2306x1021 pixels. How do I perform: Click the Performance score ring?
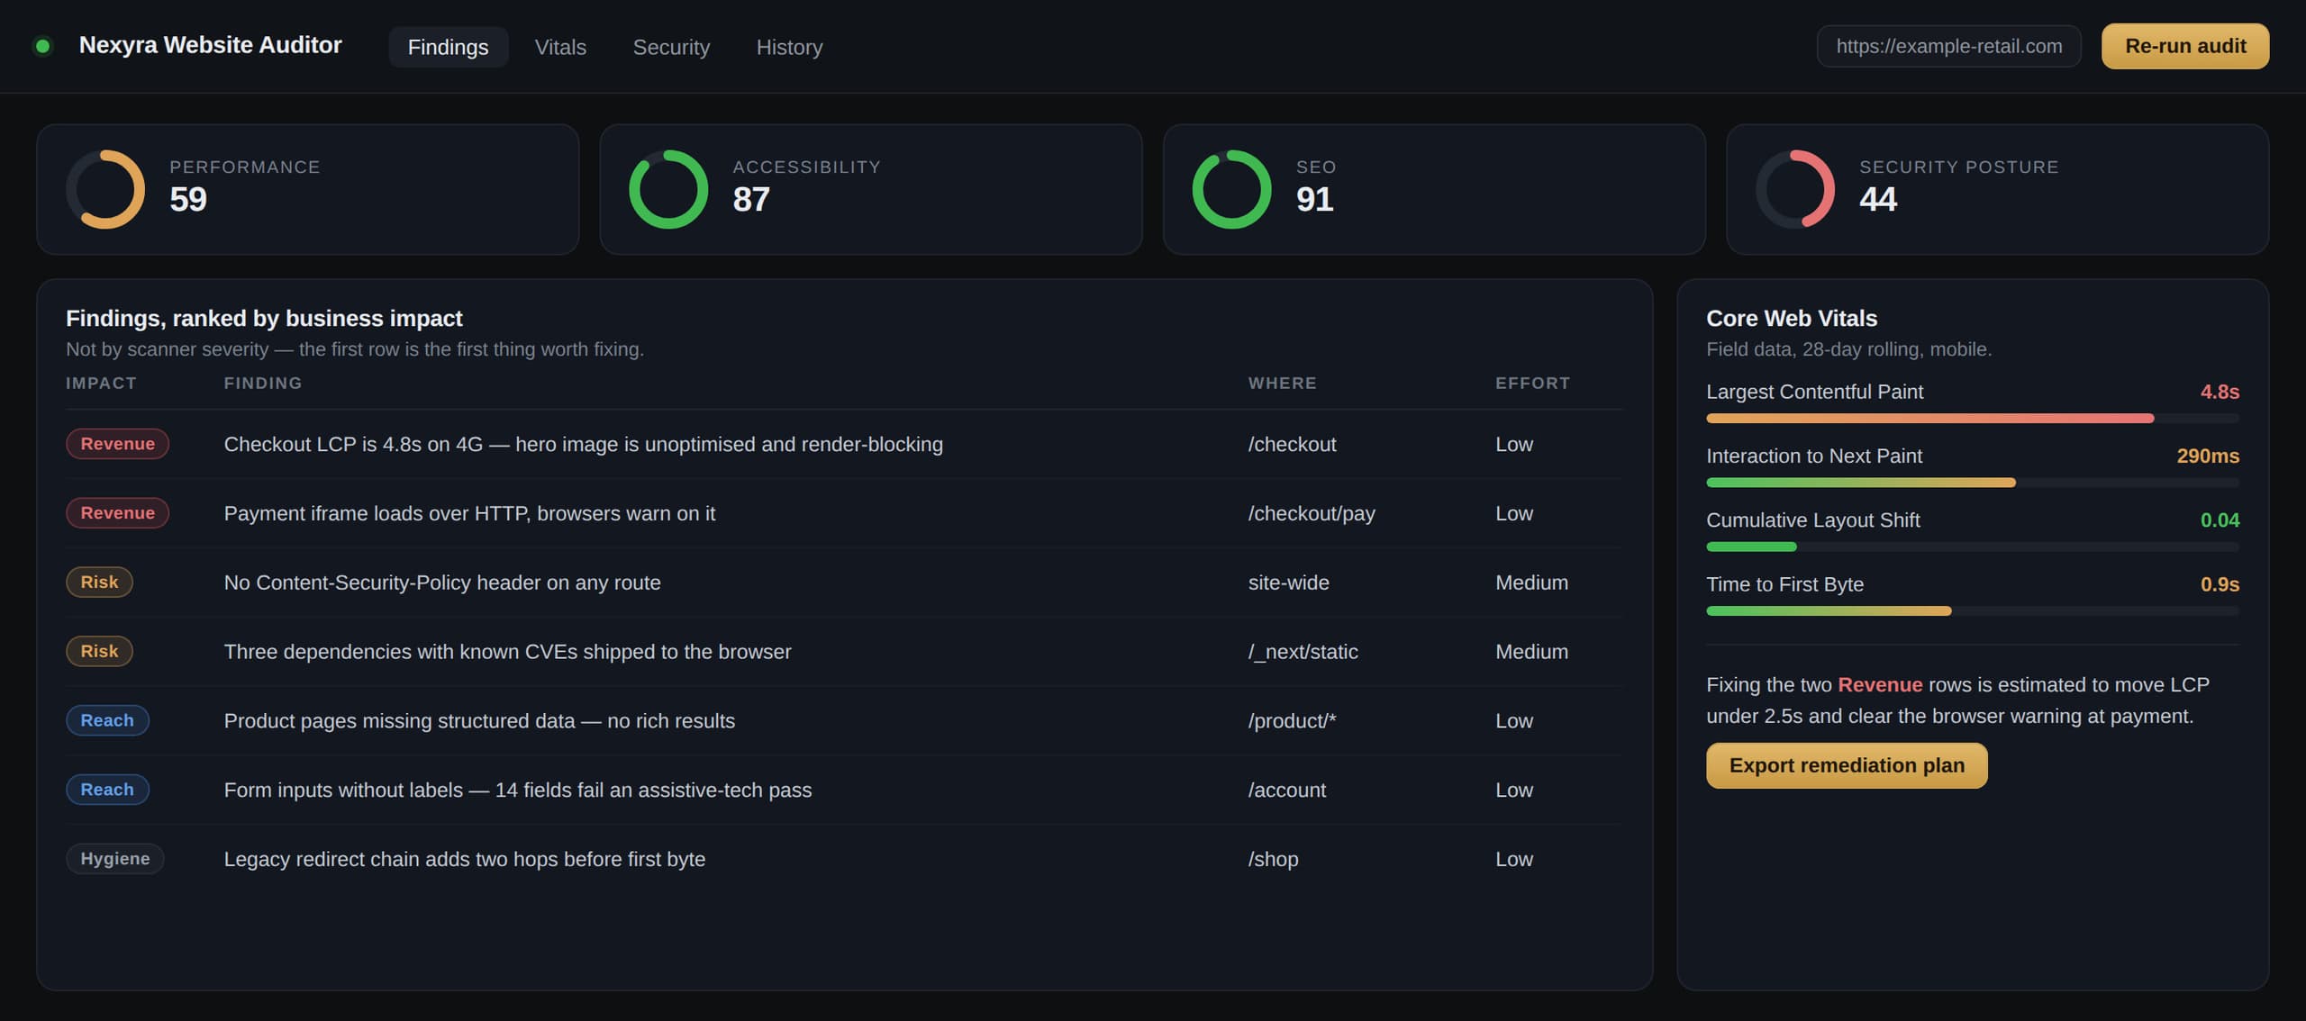pos(105,189)
